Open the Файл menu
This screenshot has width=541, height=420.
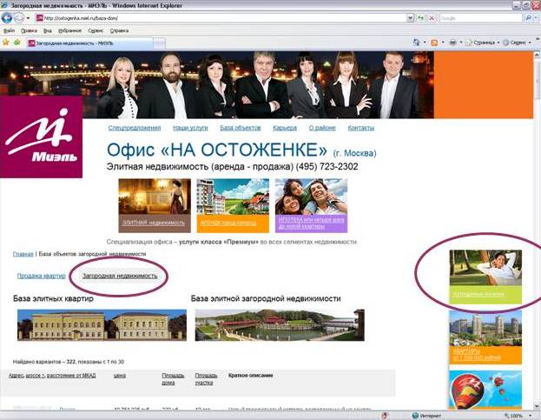pyautogui.click(x=9, y=30)
